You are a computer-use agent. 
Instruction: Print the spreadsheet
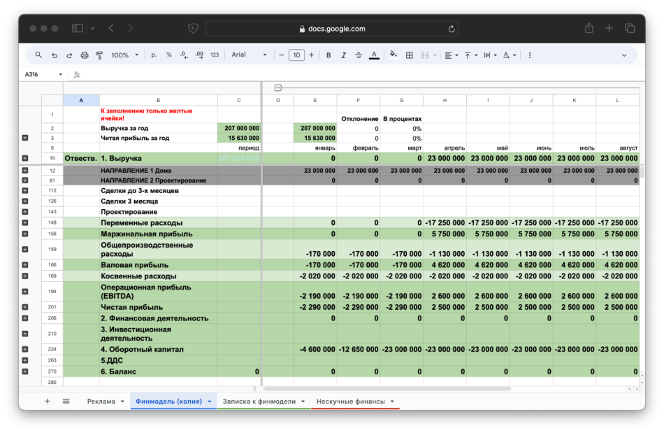[85, 55]
